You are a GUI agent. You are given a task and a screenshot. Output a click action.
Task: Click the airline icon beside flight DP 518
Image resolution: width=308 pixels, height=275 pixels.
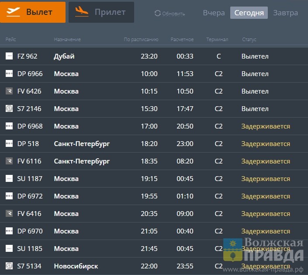click(x=9, y=144)
